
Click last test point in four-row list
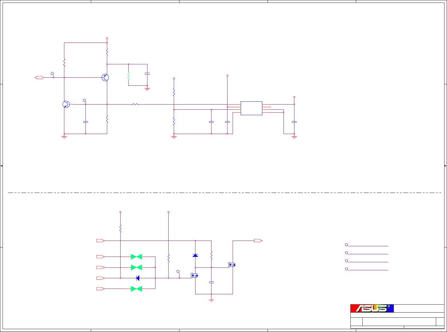pyautogui.click(x=346, y=269)
